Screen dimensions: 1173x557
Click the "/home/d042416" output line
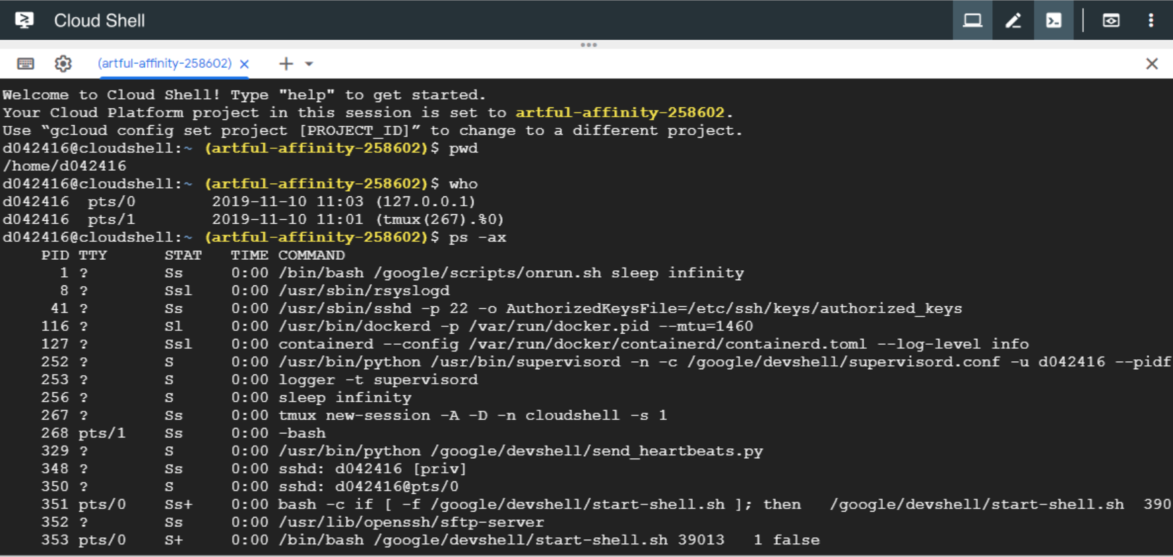pos(65,166)
